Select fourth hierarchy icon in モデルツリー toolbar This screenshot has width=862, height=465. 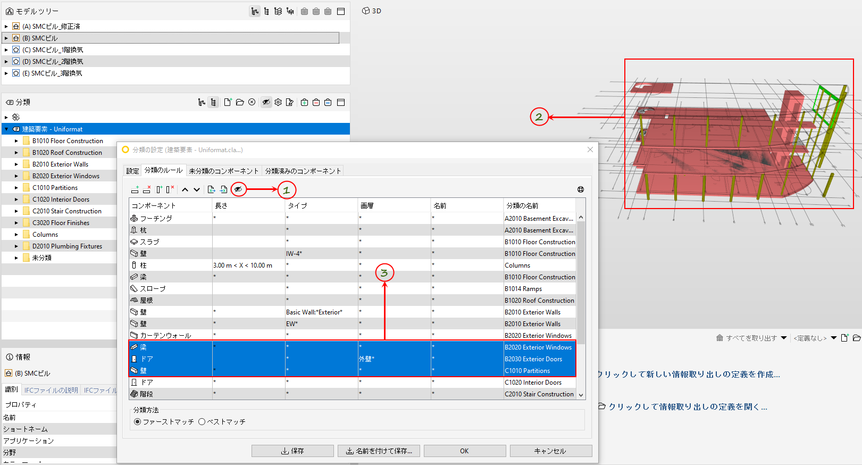coord(290,11)
